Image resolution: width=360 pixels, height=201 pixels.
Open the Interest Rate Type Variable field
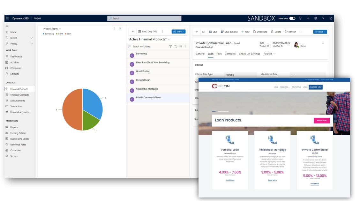tap(240, 75)
